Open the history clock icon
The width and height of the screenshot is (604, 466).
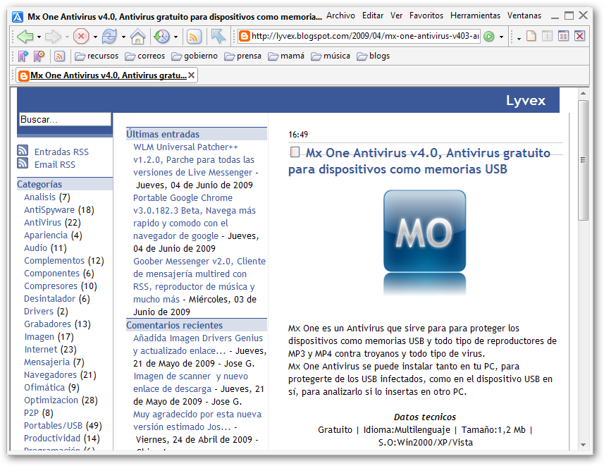161,37
